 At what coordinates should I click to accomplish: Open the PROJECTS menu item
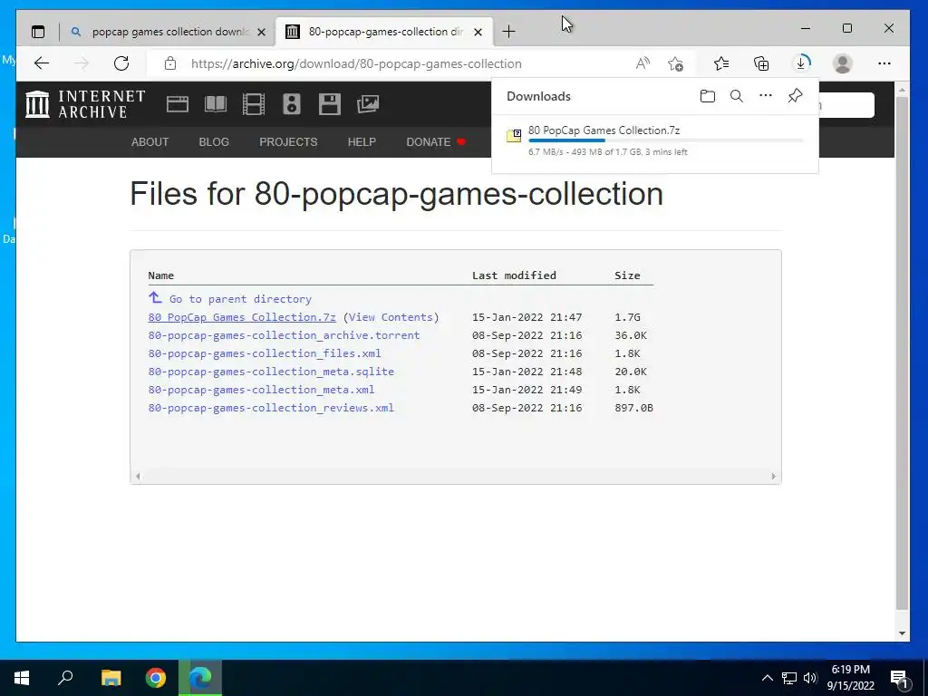click(288, 142)
